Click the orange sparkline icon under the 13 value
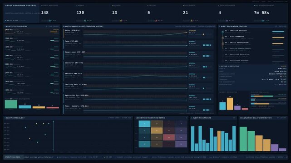291x163 pixels. coord(121,20)
